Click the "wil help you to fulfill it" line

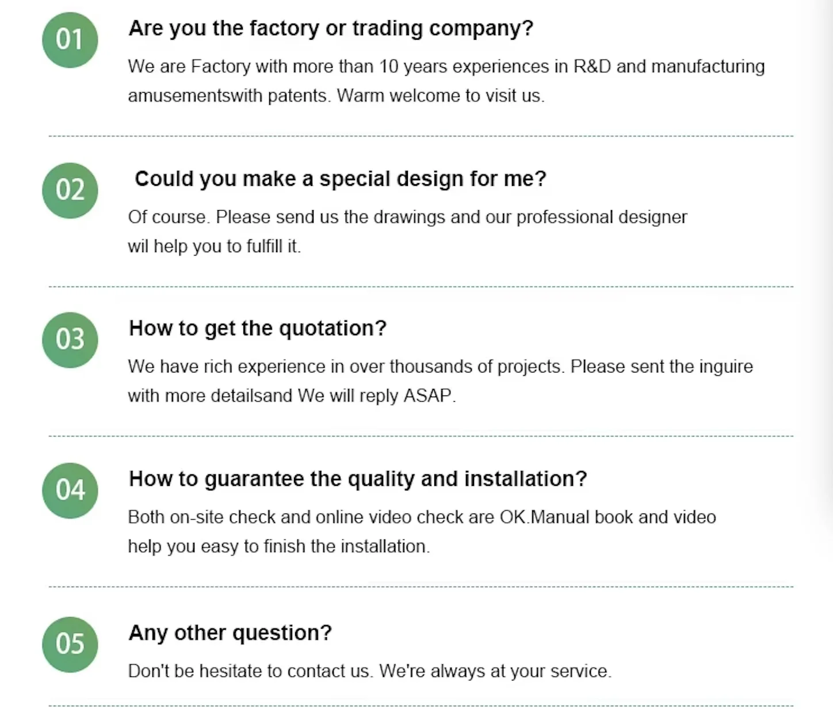214,246
